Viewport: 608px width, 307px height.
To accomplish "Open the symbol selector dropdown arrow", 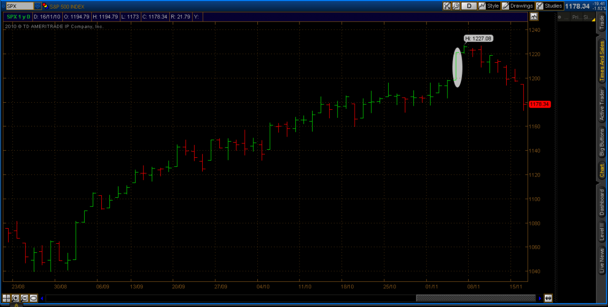I will [37, 6].
